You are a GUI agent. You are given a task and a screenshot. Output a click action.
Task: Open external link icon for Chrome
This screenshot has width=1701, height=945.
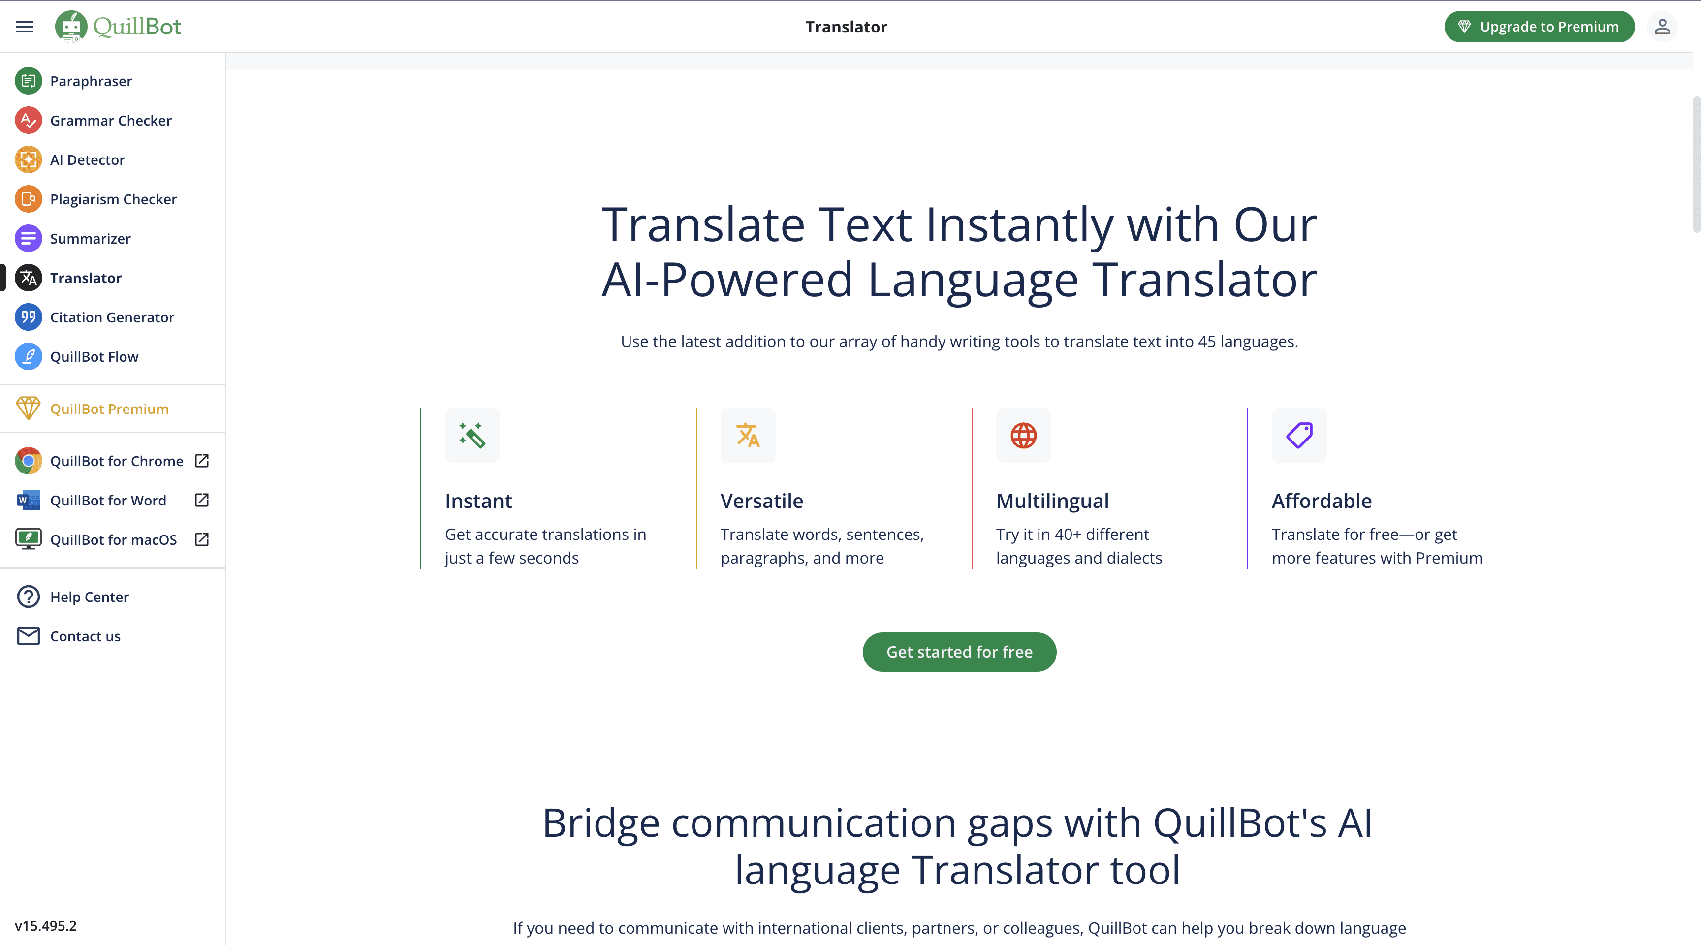[202, 461]
